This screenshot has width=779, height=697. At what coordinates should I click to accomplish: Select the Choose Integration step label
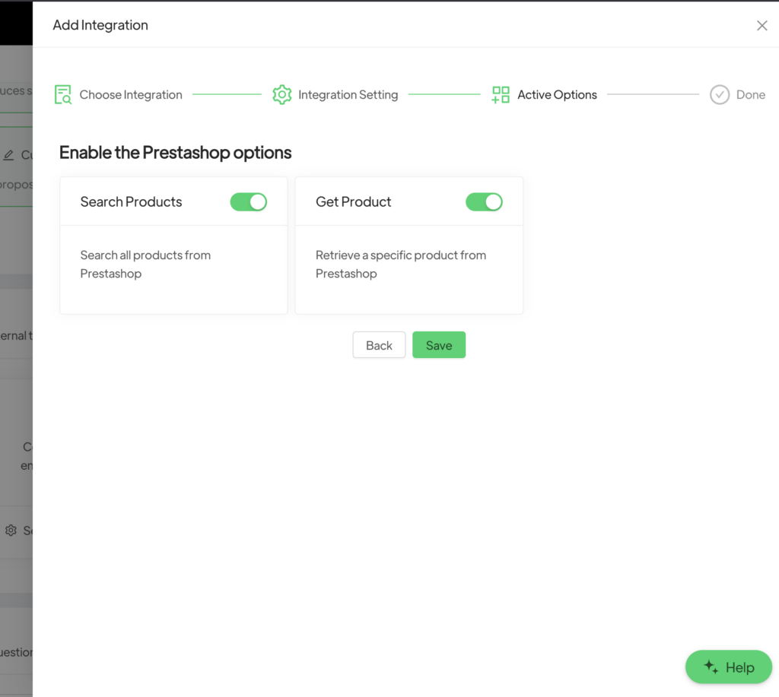click(x=131, y=95)
